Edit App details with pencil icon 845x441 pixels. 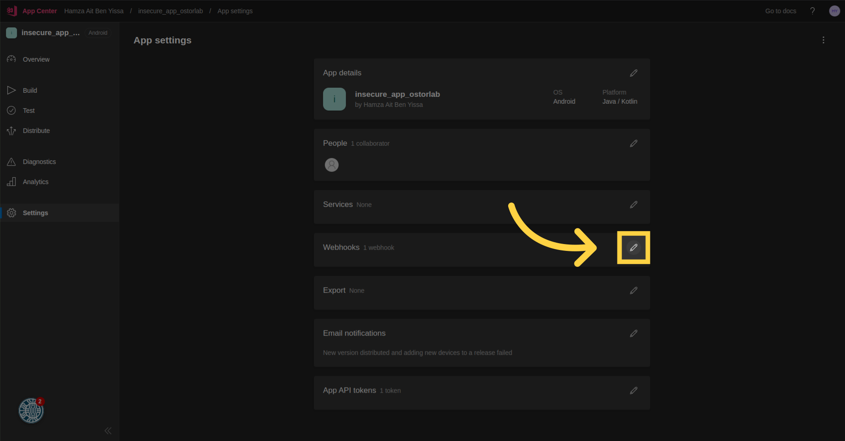click(634, 73)
